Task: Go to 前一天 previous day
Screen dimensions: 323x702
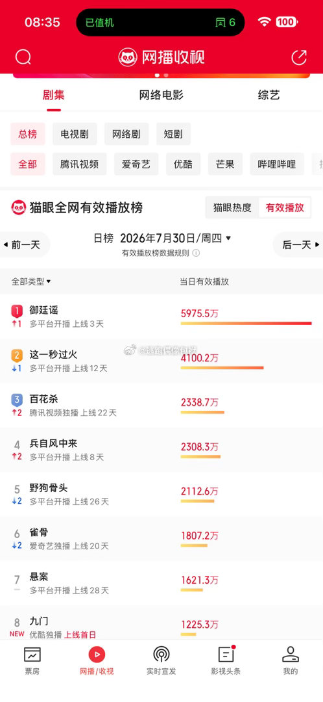Action: click(22, 244)
